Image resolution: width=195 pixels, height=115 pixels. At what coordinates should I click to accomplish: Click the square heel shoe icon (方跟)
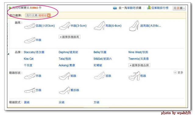pos(30,90)
